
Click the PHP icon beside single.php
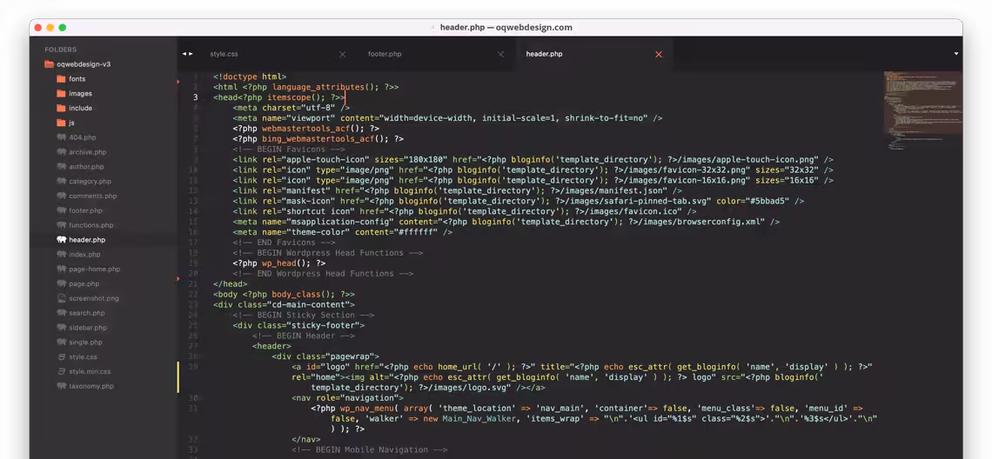62,342
